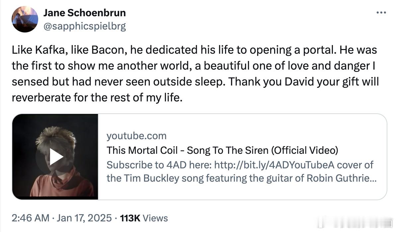This screenshot has width=397, height=232.
Task: Click the youtube.com domain label
Action: click(136, 136)
